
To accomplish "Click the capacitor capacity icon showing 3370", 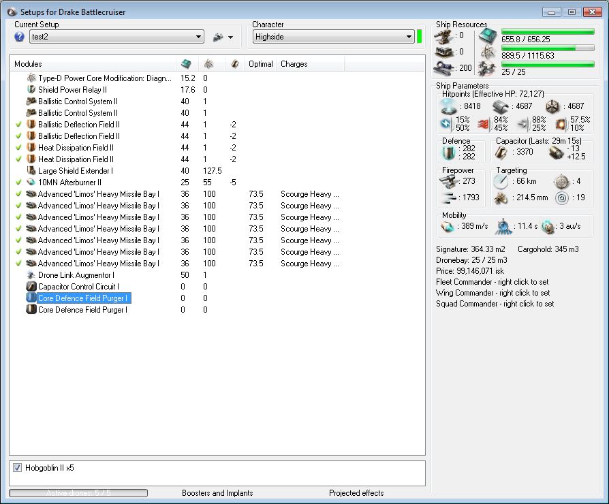I will [x=501, y=152].
